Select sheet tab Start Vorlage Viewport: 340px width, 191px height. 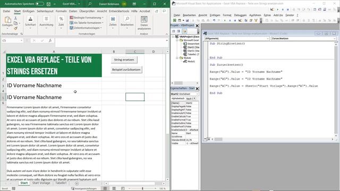(41, 183)
